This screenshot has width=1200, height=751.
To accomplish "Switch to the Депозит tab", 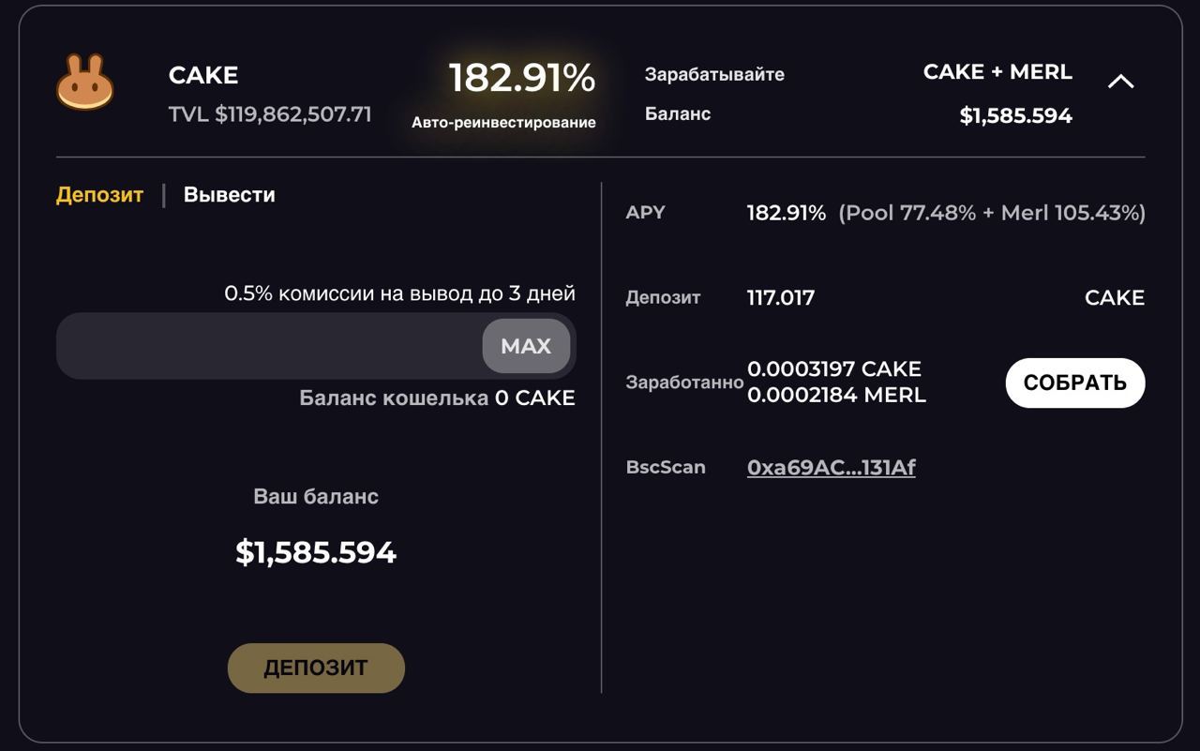I will coord(99,195).
